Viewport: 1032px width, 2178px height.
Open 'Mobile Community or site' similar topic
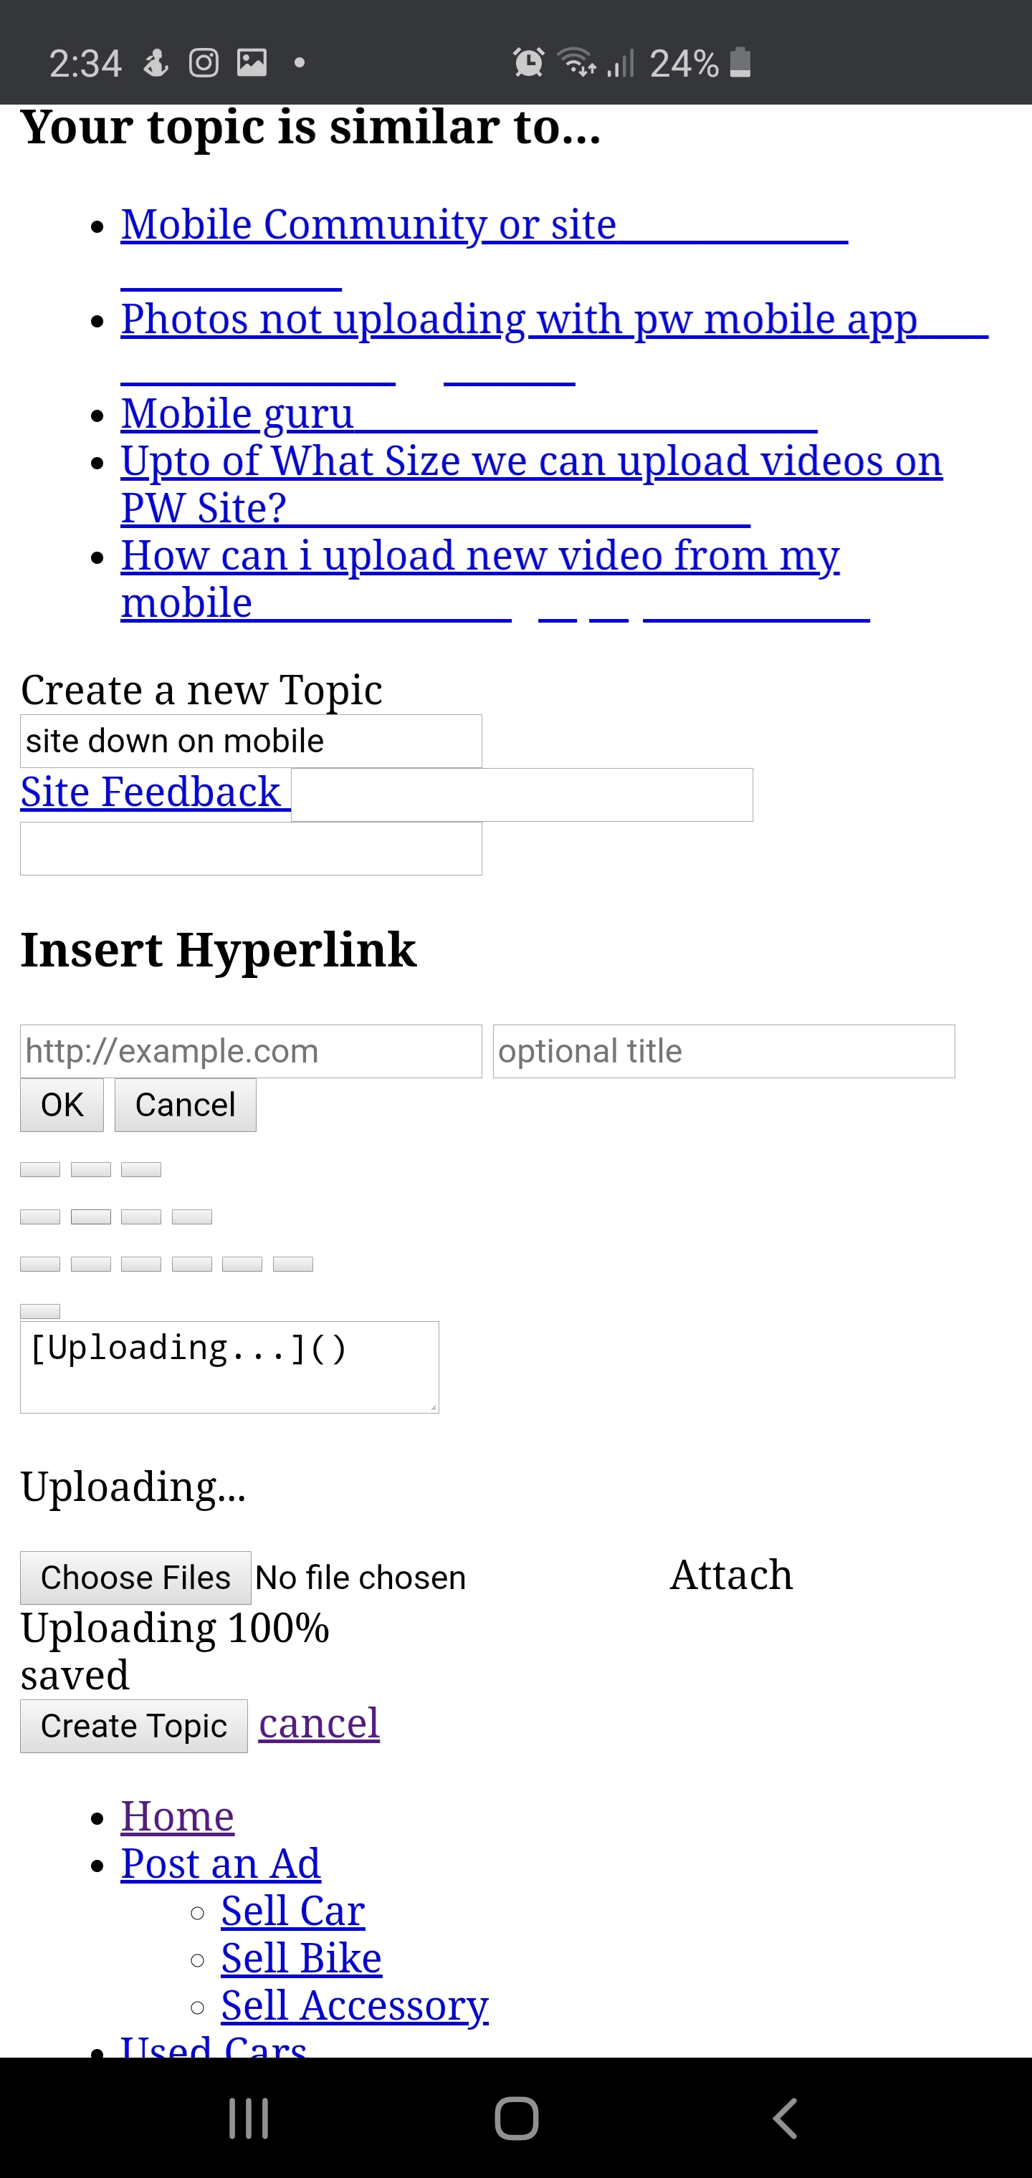pos(369,225)
